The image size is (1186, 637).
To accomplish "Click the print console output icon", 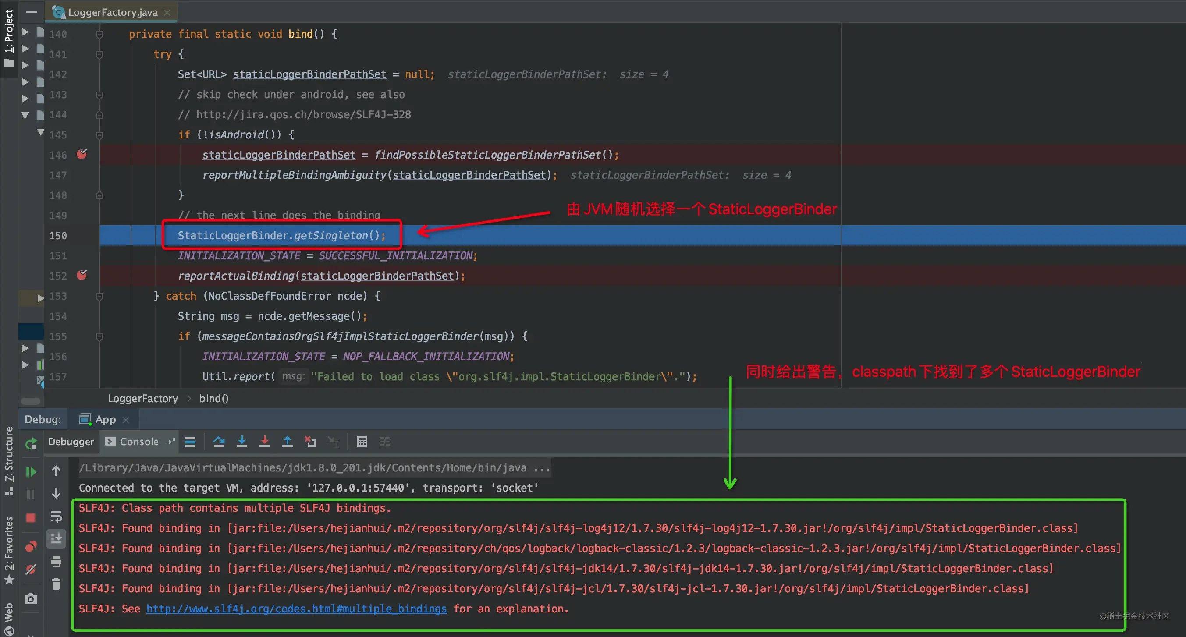I will tap(56, 562).
